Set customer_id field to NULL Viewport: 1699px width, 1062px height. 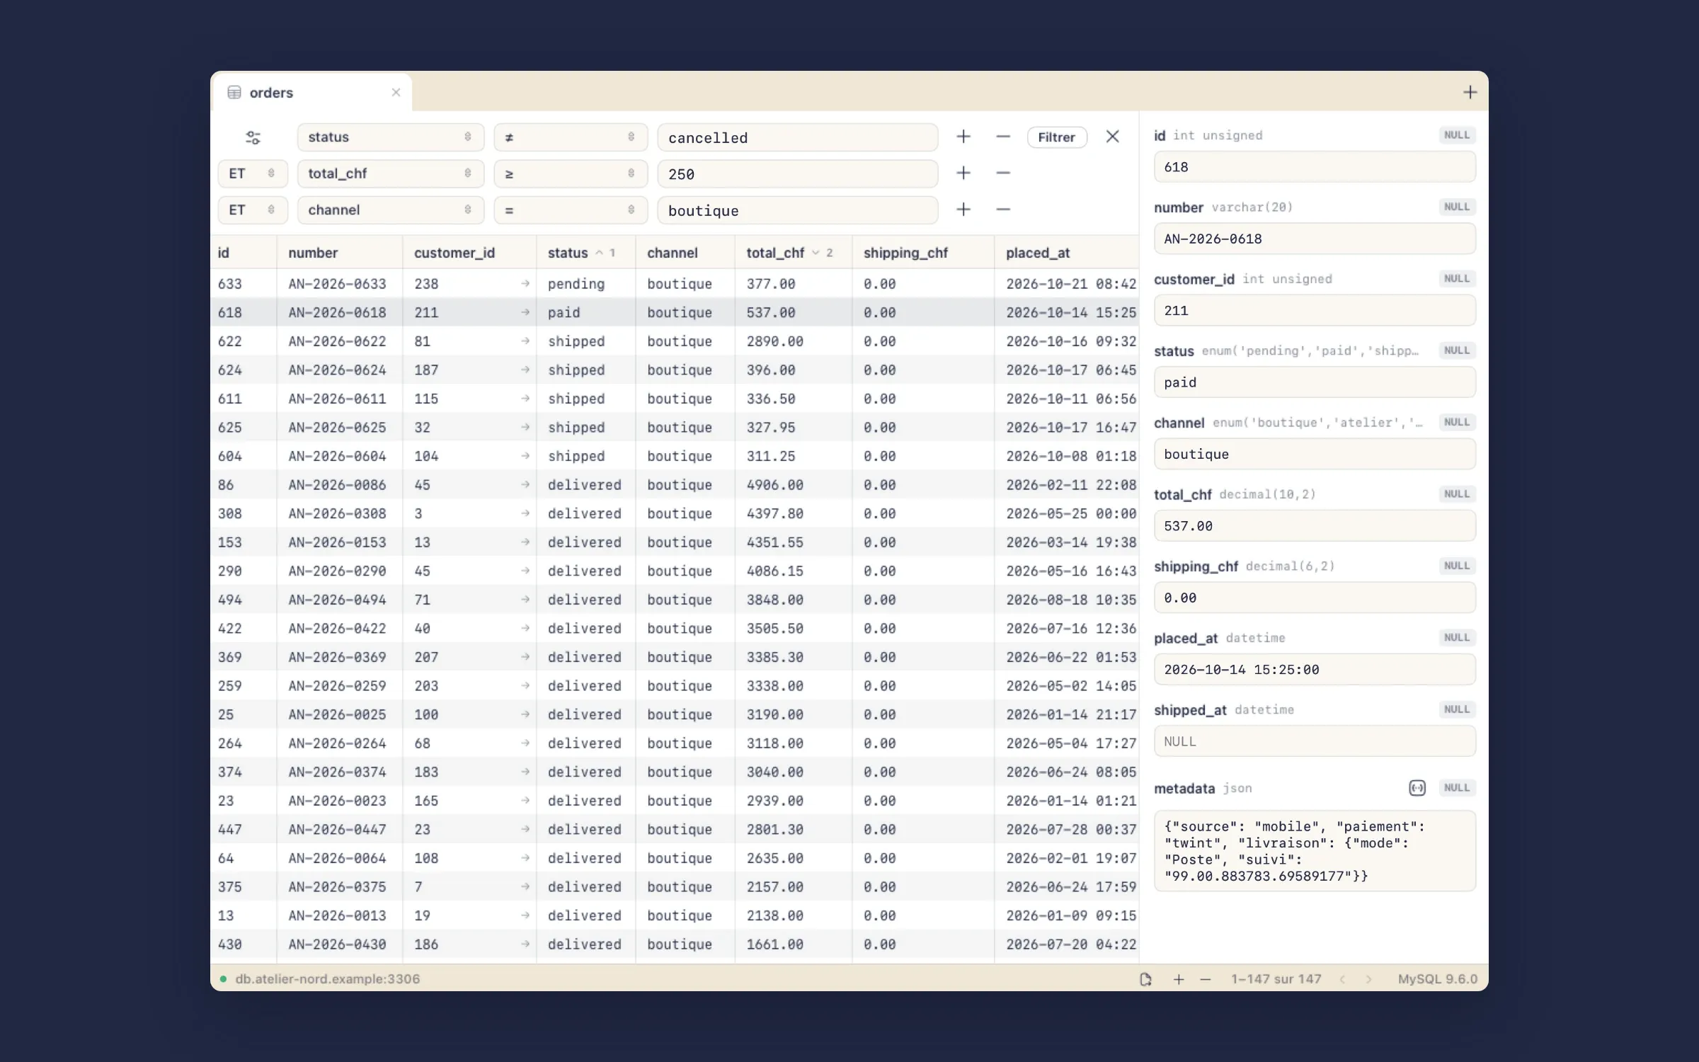[x=1457, y=278]
